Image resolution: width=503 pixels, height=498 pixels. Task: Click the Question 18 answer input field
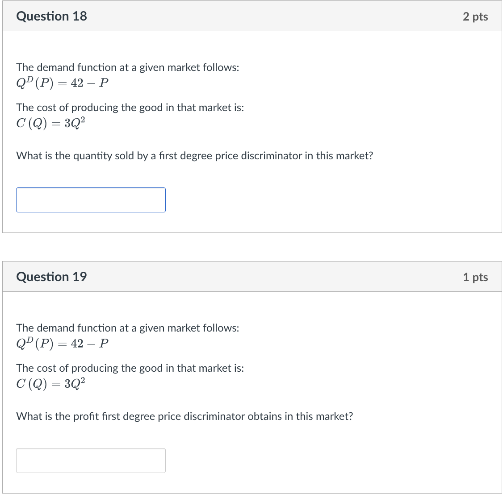[x=91, y=200]
